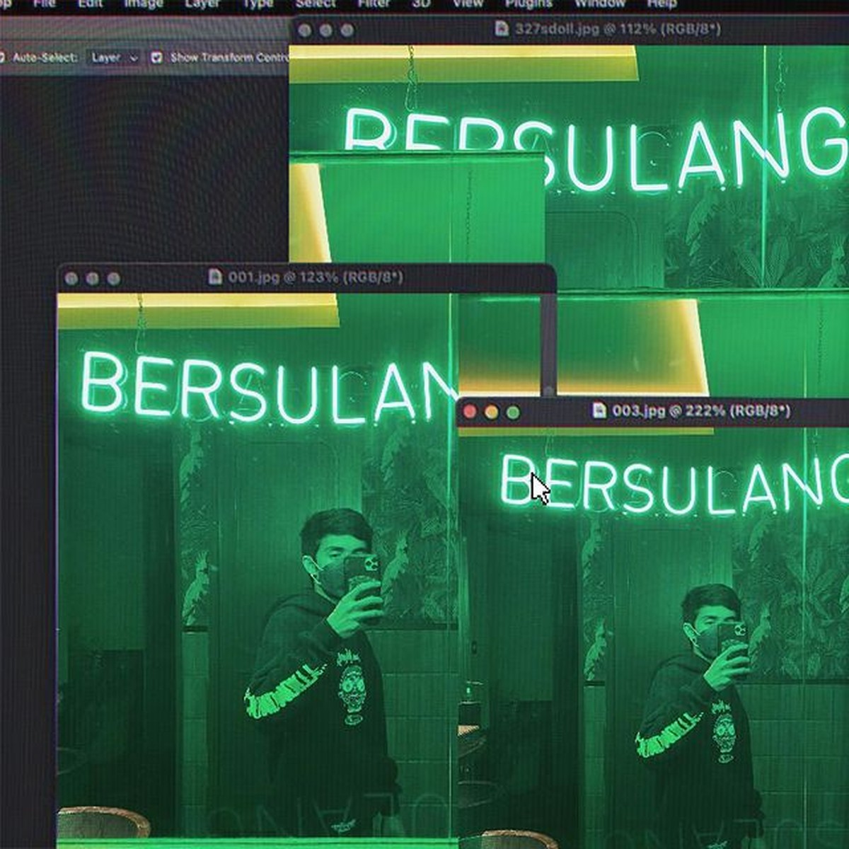Click the file icon next to 001.jpg title
The height and width of the screenshot is (849, 849).
(x=215, y=277)
